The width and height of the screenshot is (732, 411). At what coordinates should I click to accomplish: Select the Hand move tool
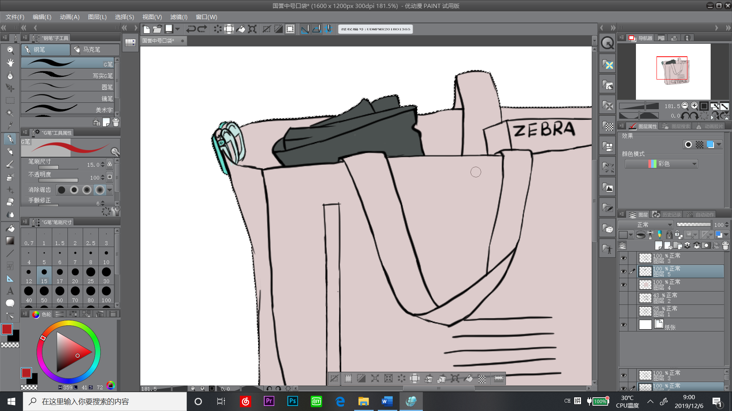pos(10,63)
